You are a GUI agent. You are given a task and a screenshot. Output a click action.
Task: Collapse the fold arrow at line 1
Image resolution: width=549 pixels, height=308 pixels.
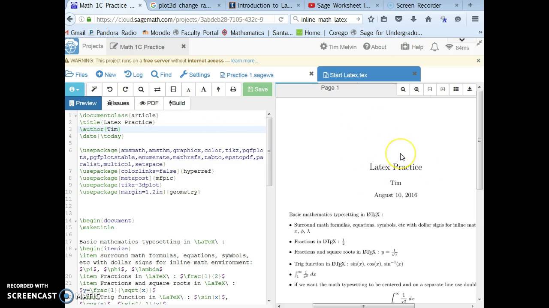[x=76, y=115]
